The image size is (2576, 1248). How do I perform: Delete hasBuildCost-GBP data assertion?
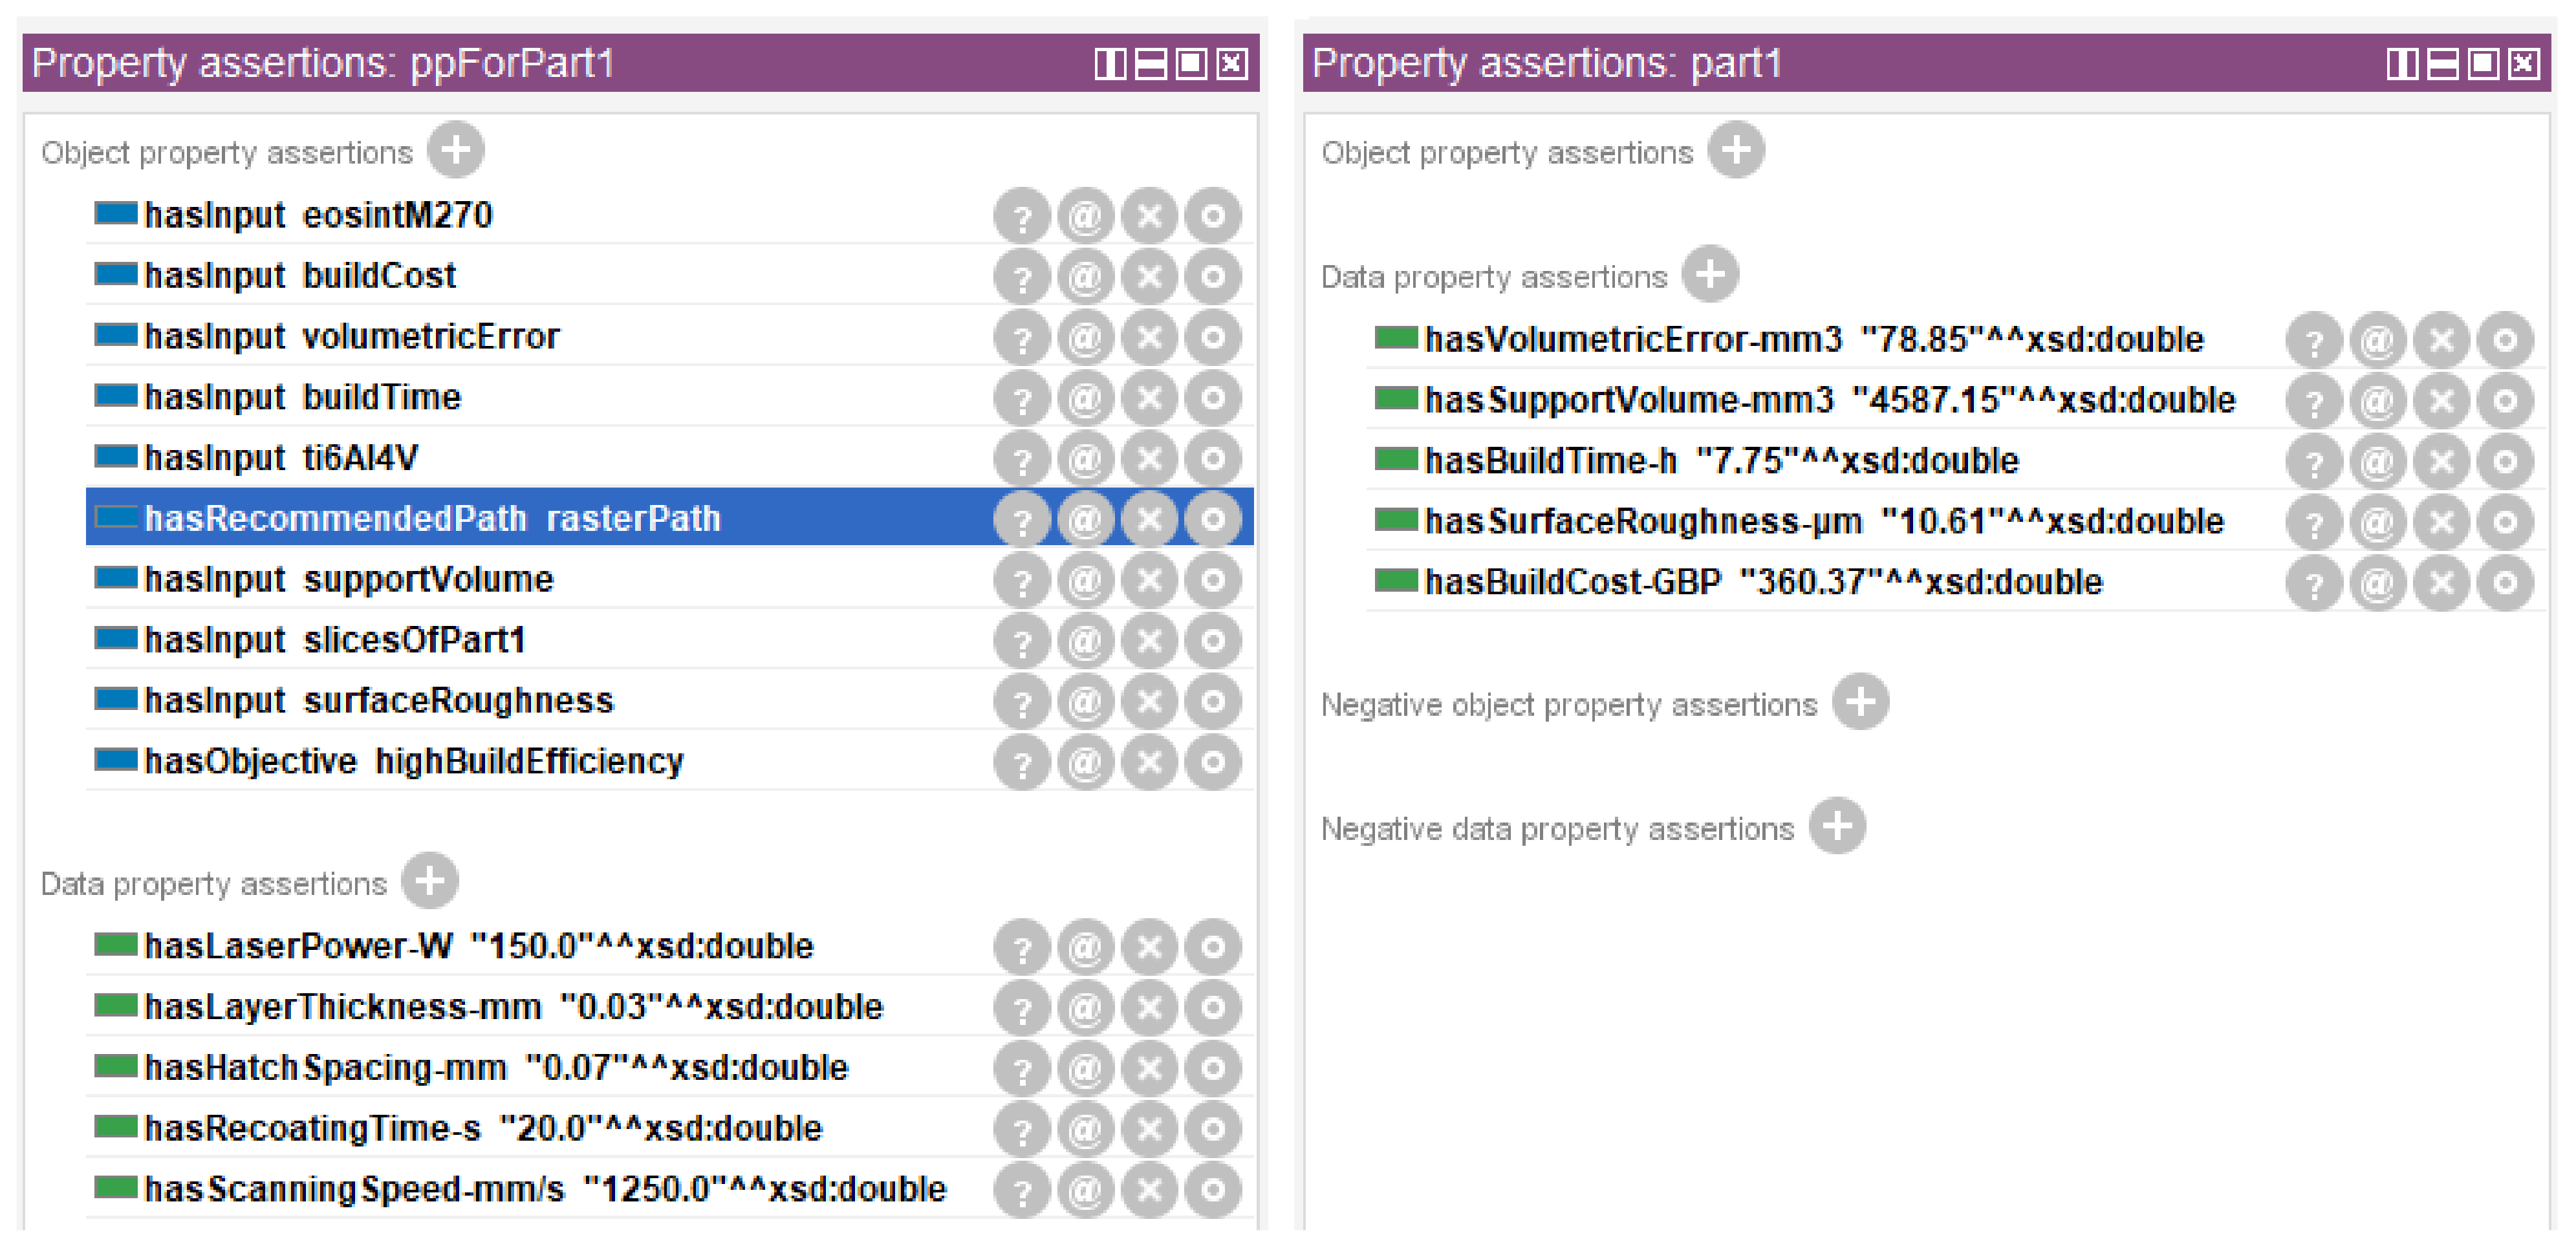[x=2441, y=583]
